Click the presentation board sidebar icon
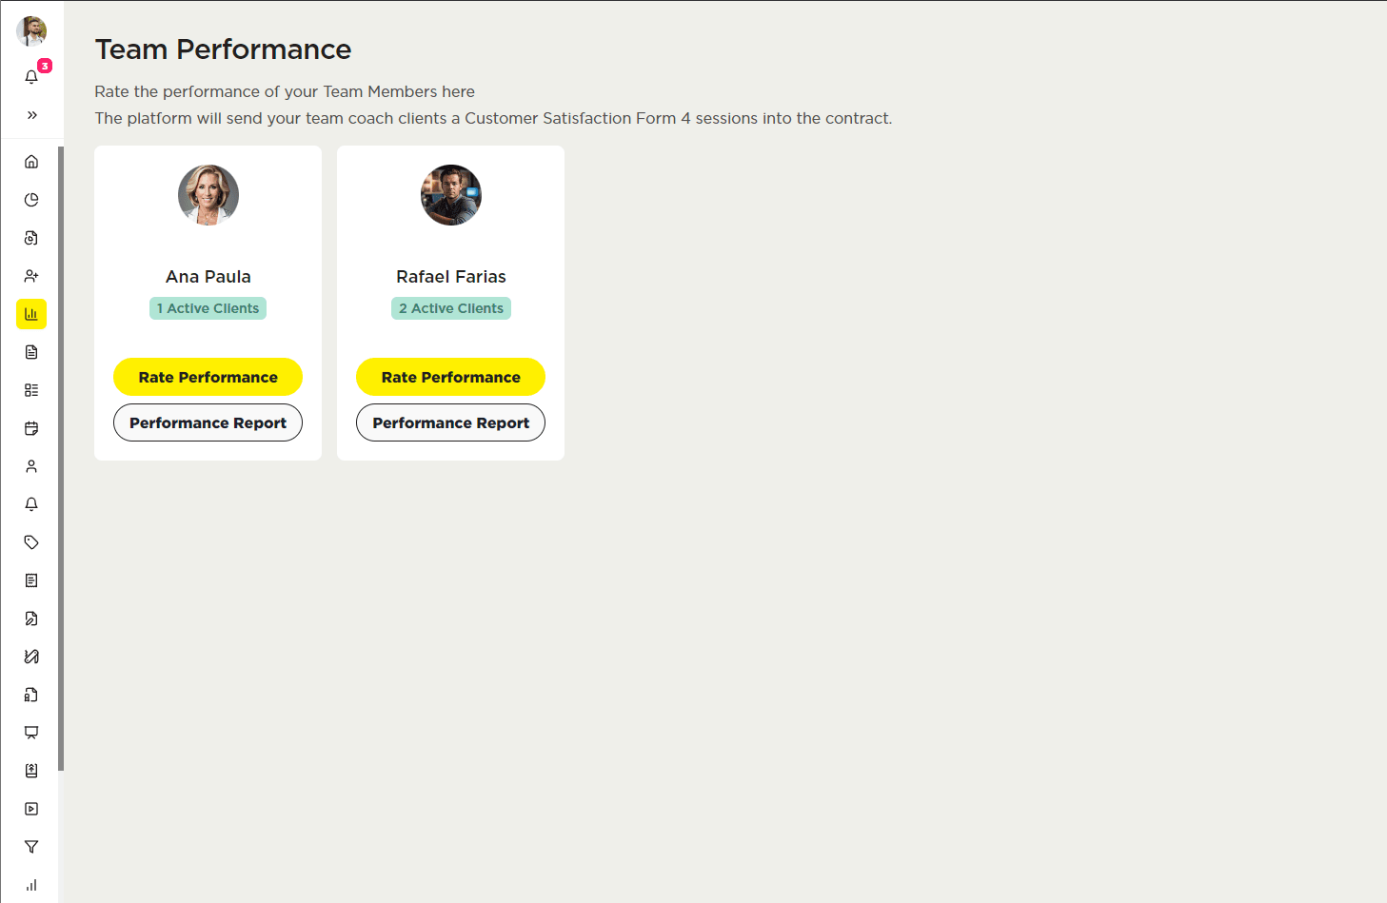This screenshot has width=1387, height=903. coord(31,733)
